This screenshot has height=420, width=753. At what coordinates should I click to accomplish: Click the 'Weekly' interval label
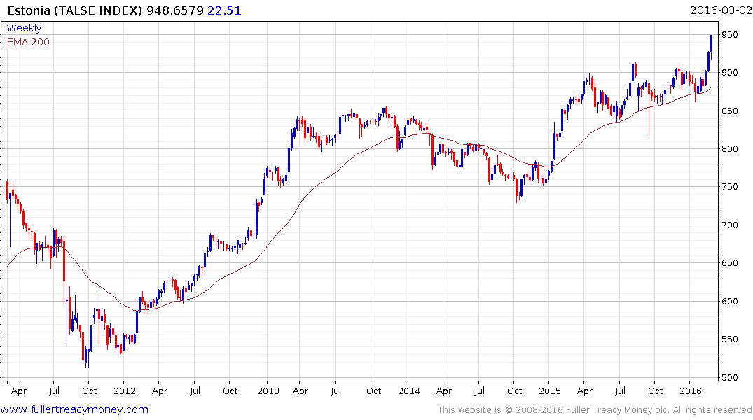pyautogui.click(x=24, y=28)
